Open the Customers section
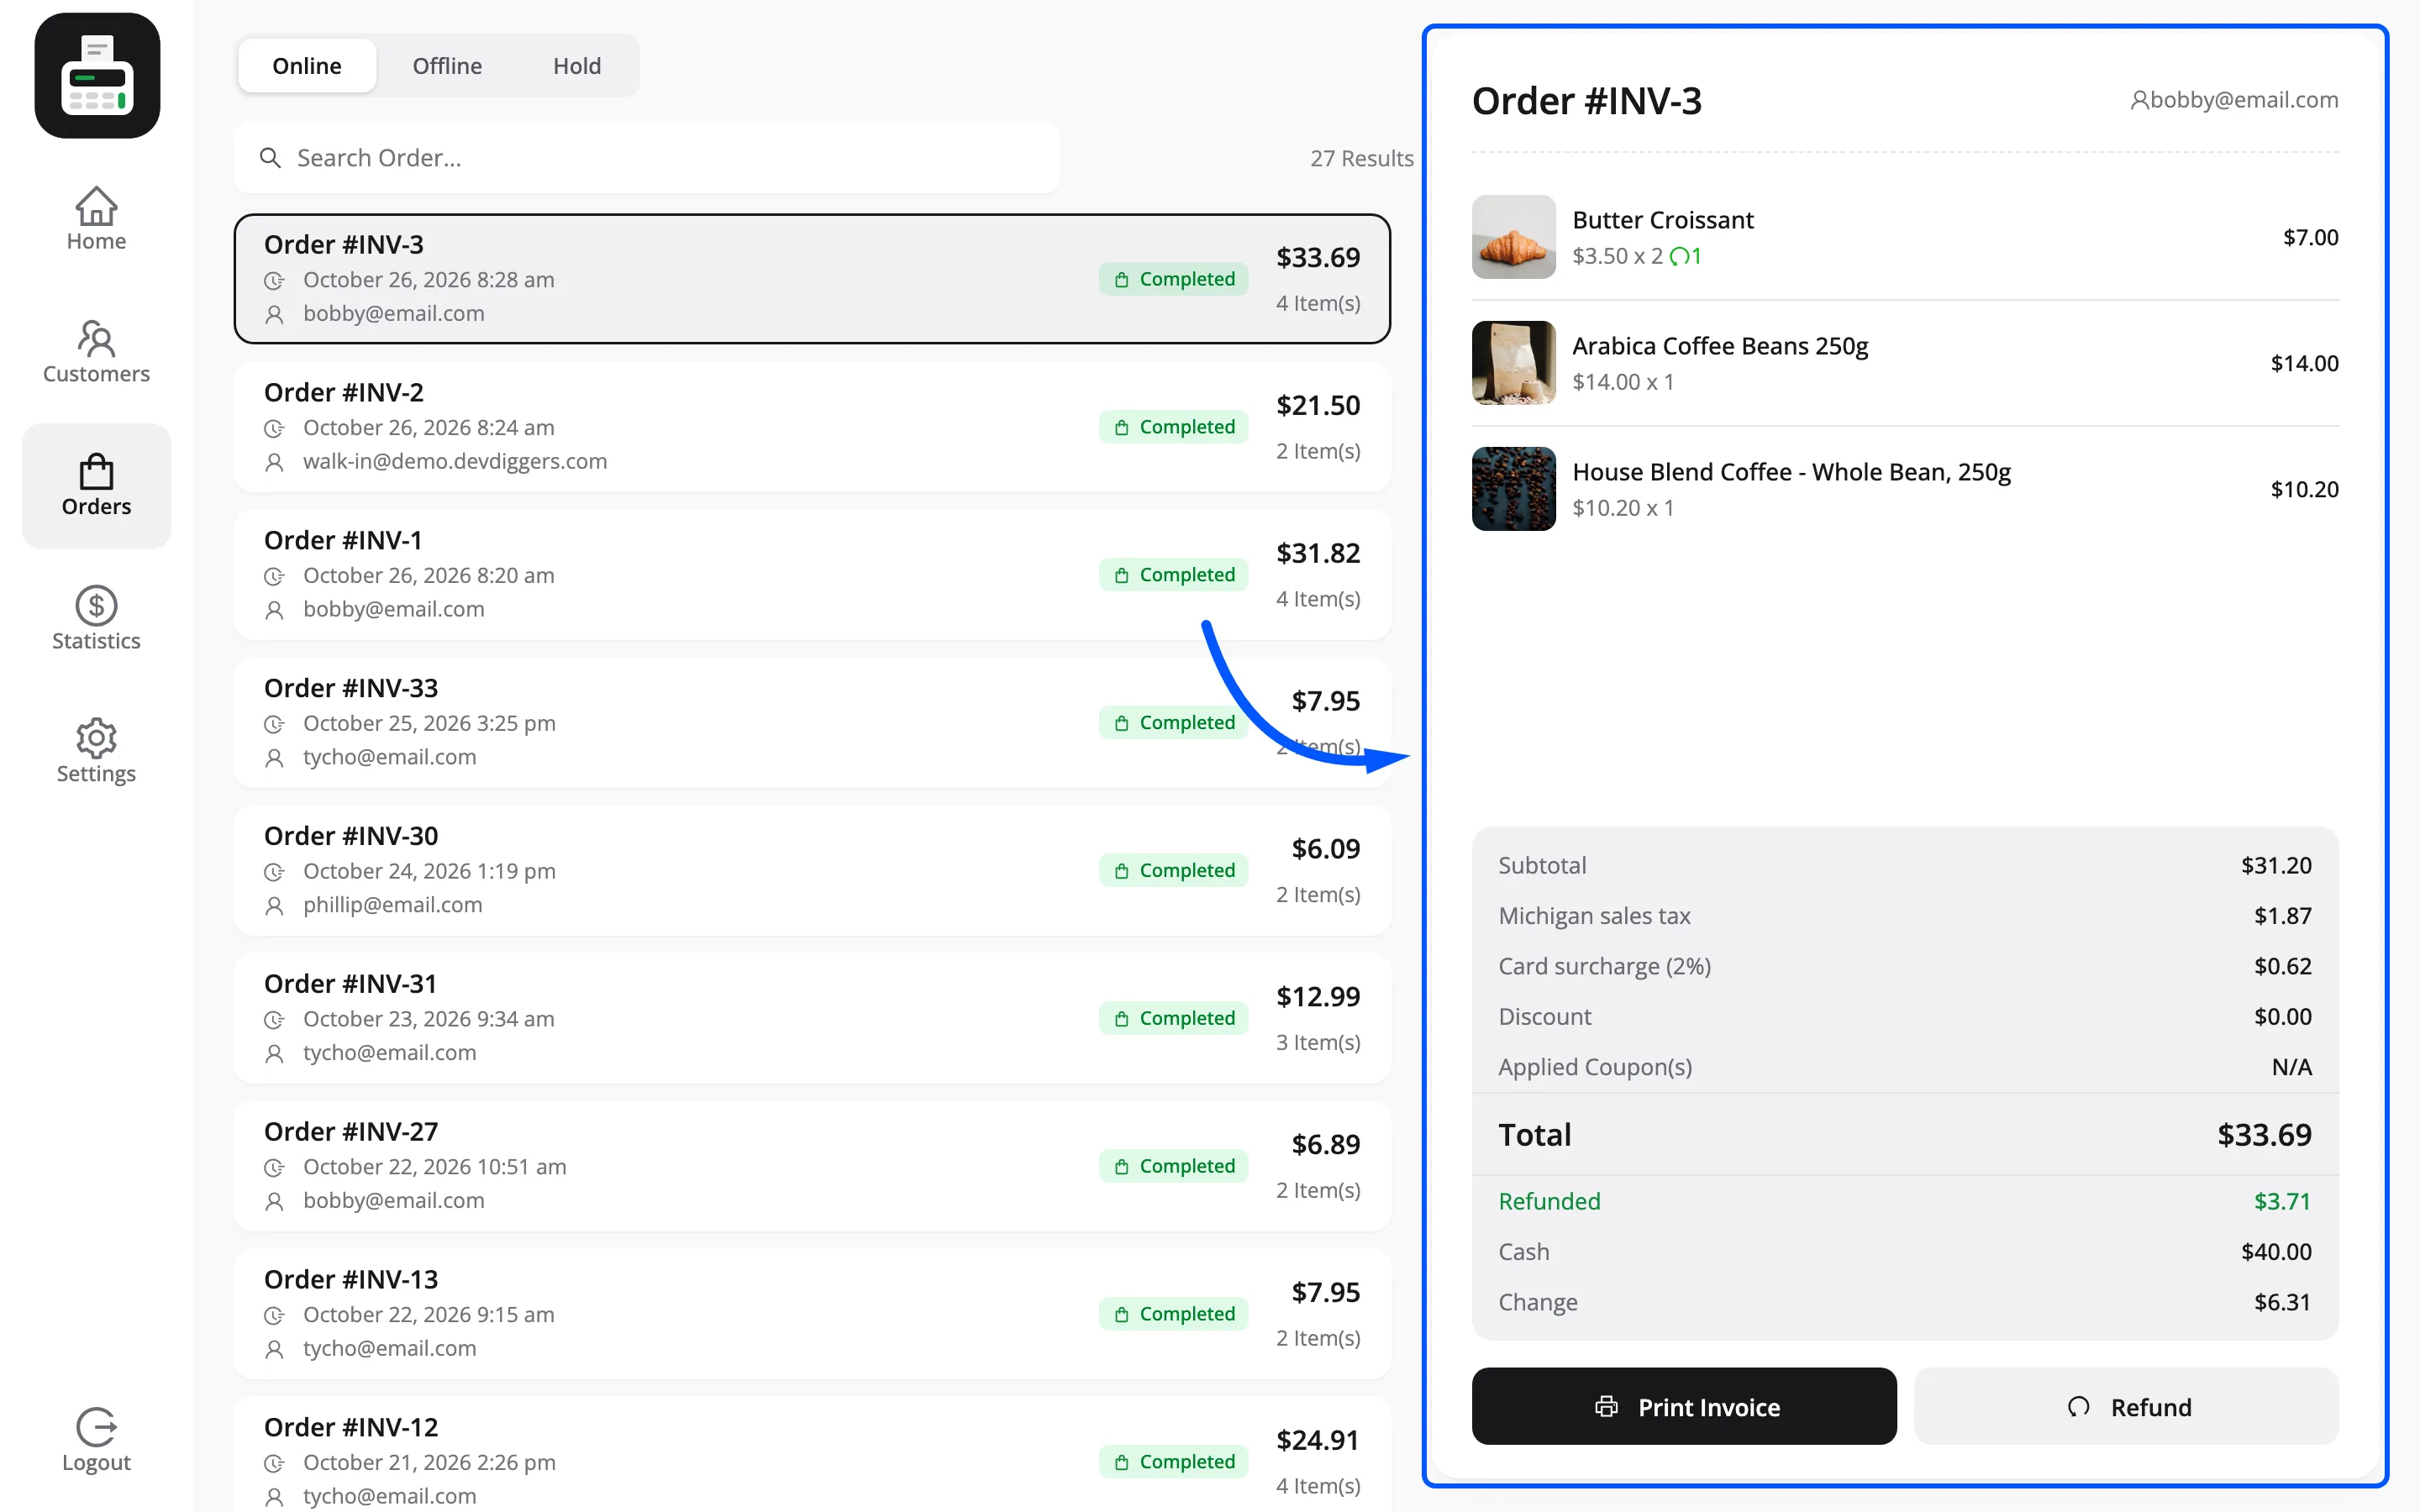 tap(96, 352)
